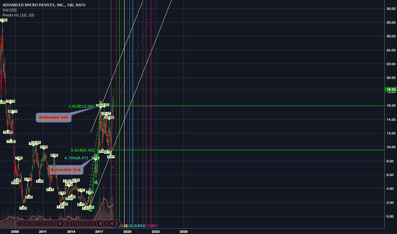
Task: Select the 'Extended 3rd' callout annotation
Action: tap(66, 170)
